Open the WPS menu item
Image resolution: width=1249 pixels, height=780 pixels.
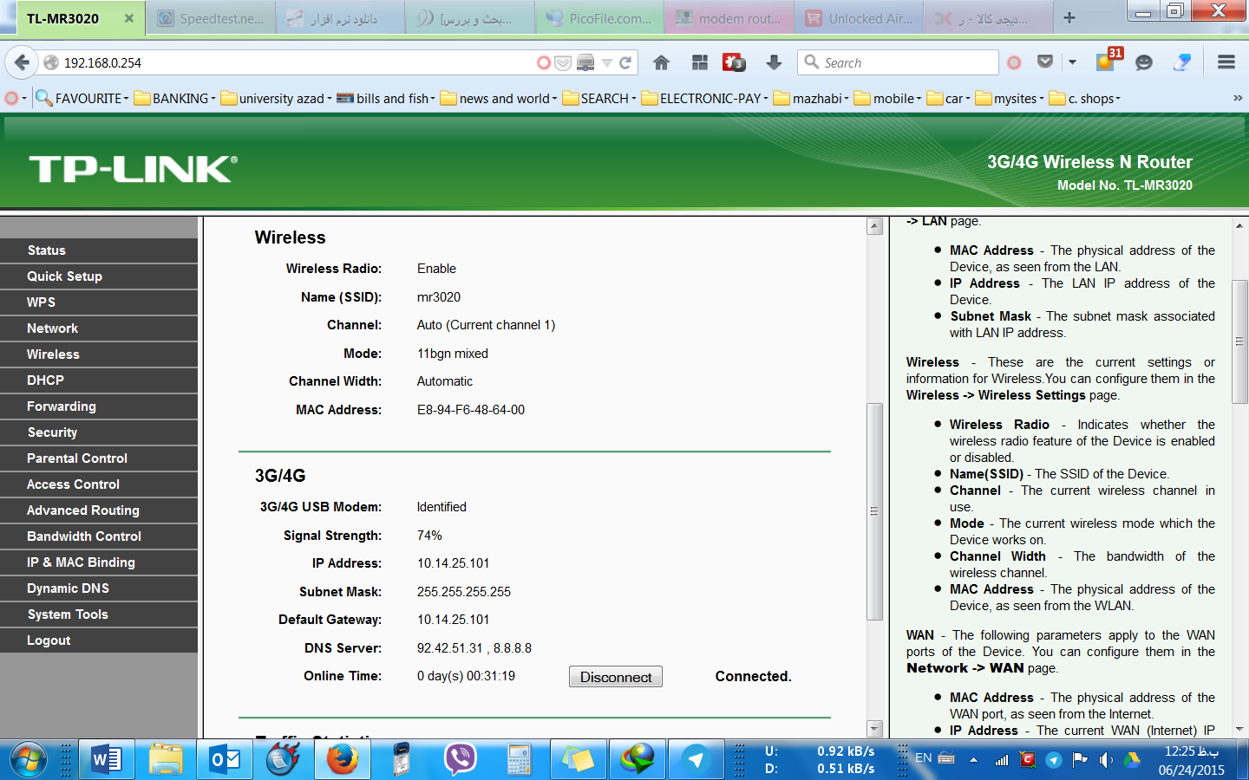99,302
